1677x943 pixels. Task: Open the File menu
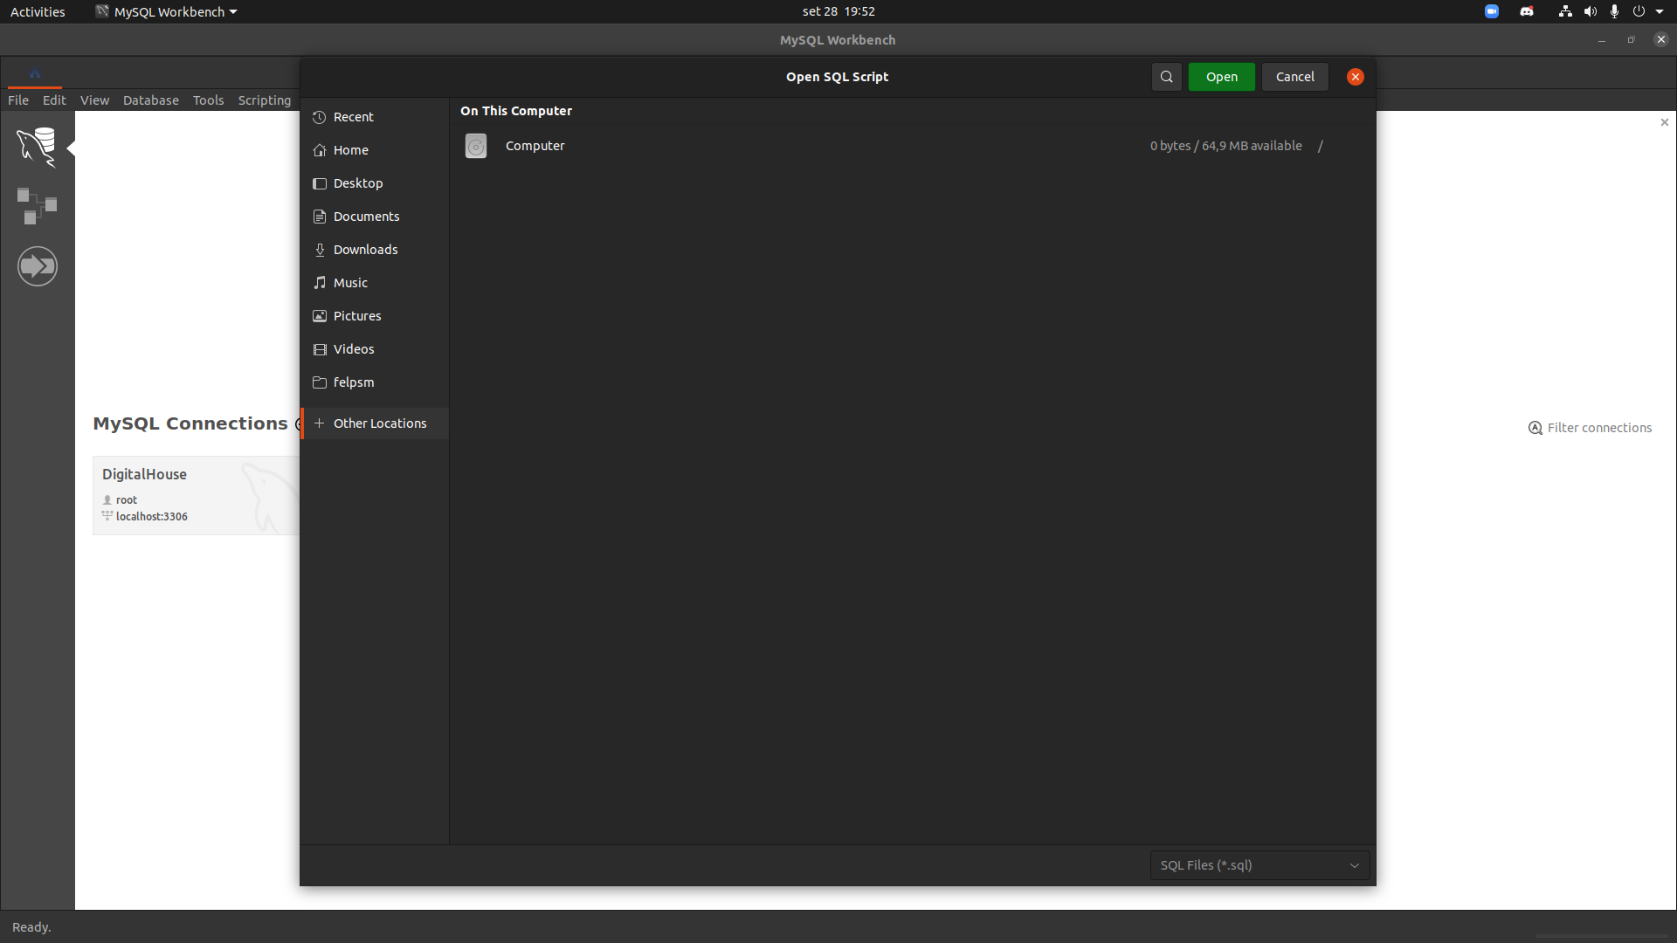coord(18,100)
